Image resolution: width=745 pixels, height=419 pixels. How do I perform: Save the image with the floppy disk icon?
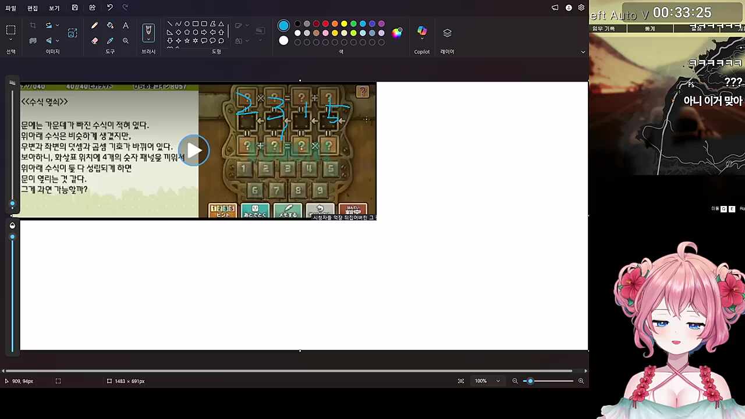pyautogui.click(x=75, y=8)
